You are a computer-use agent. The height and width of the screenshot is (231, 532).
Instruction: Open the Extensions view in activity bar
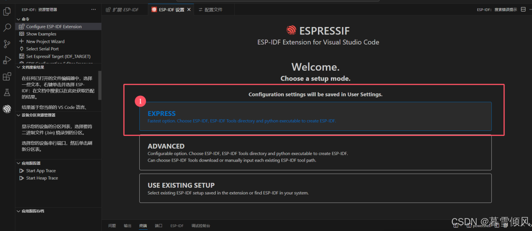7,76
